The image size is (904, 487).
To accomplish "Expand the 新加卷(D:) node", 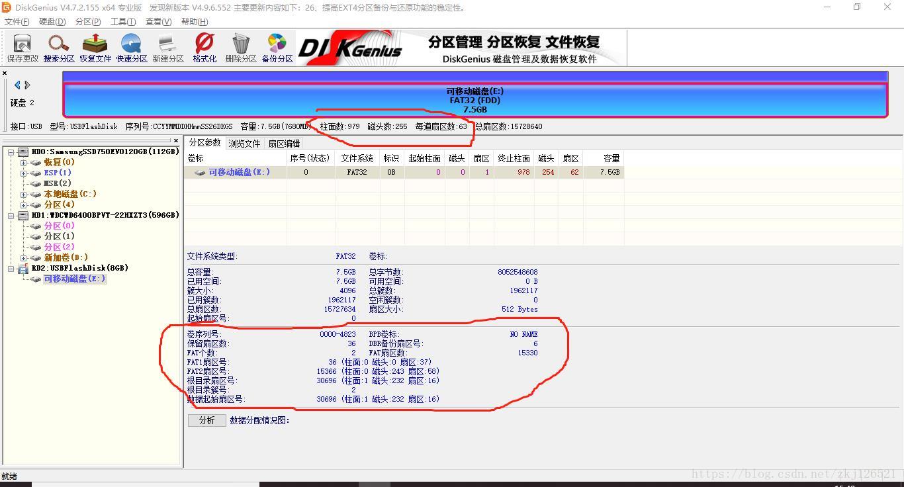I will (24, 257).
